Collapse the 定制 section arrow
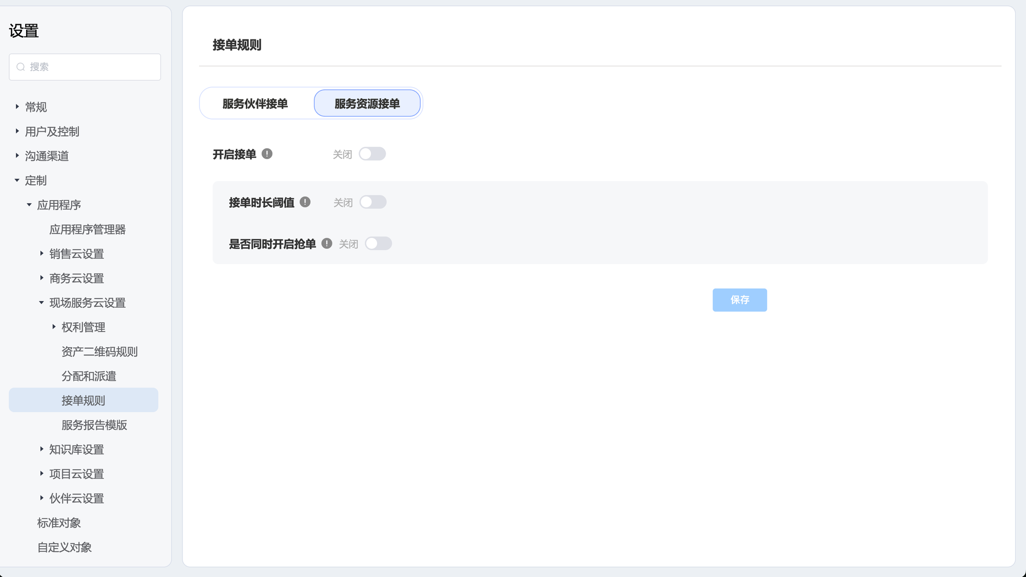This screenshot has height=577, width=1026. click(x=17, y=181)
